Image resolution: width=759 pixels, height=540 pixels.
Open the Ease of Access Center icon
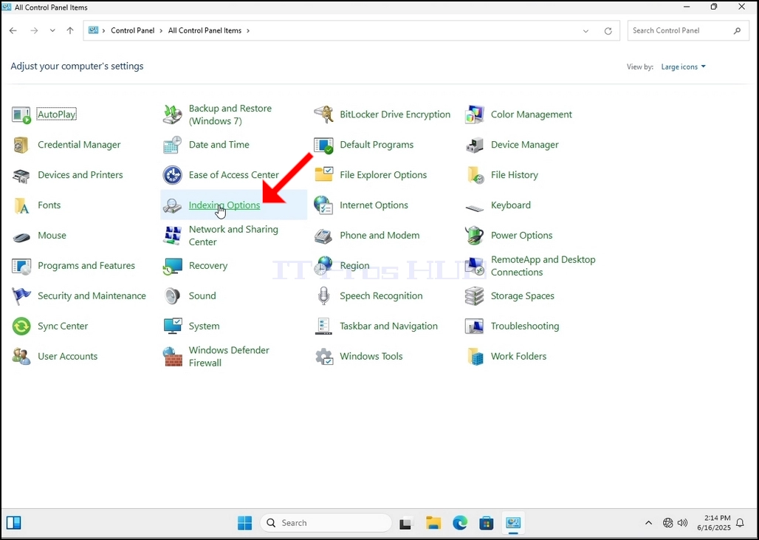[x=172, y=175]
